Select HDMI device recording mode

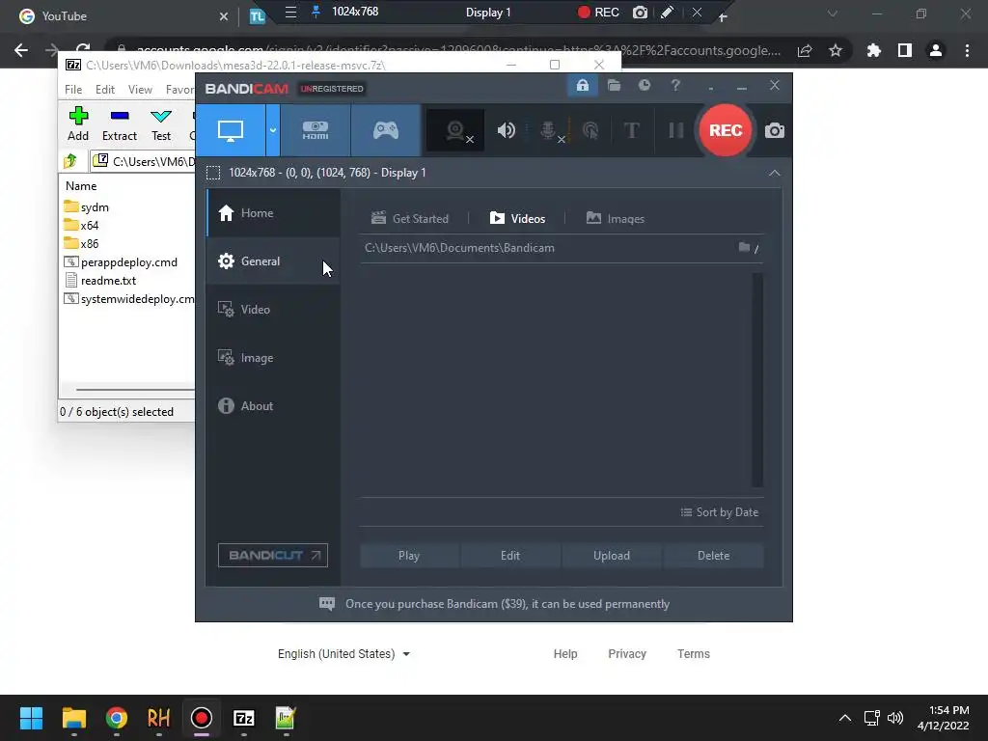[316, 130]
